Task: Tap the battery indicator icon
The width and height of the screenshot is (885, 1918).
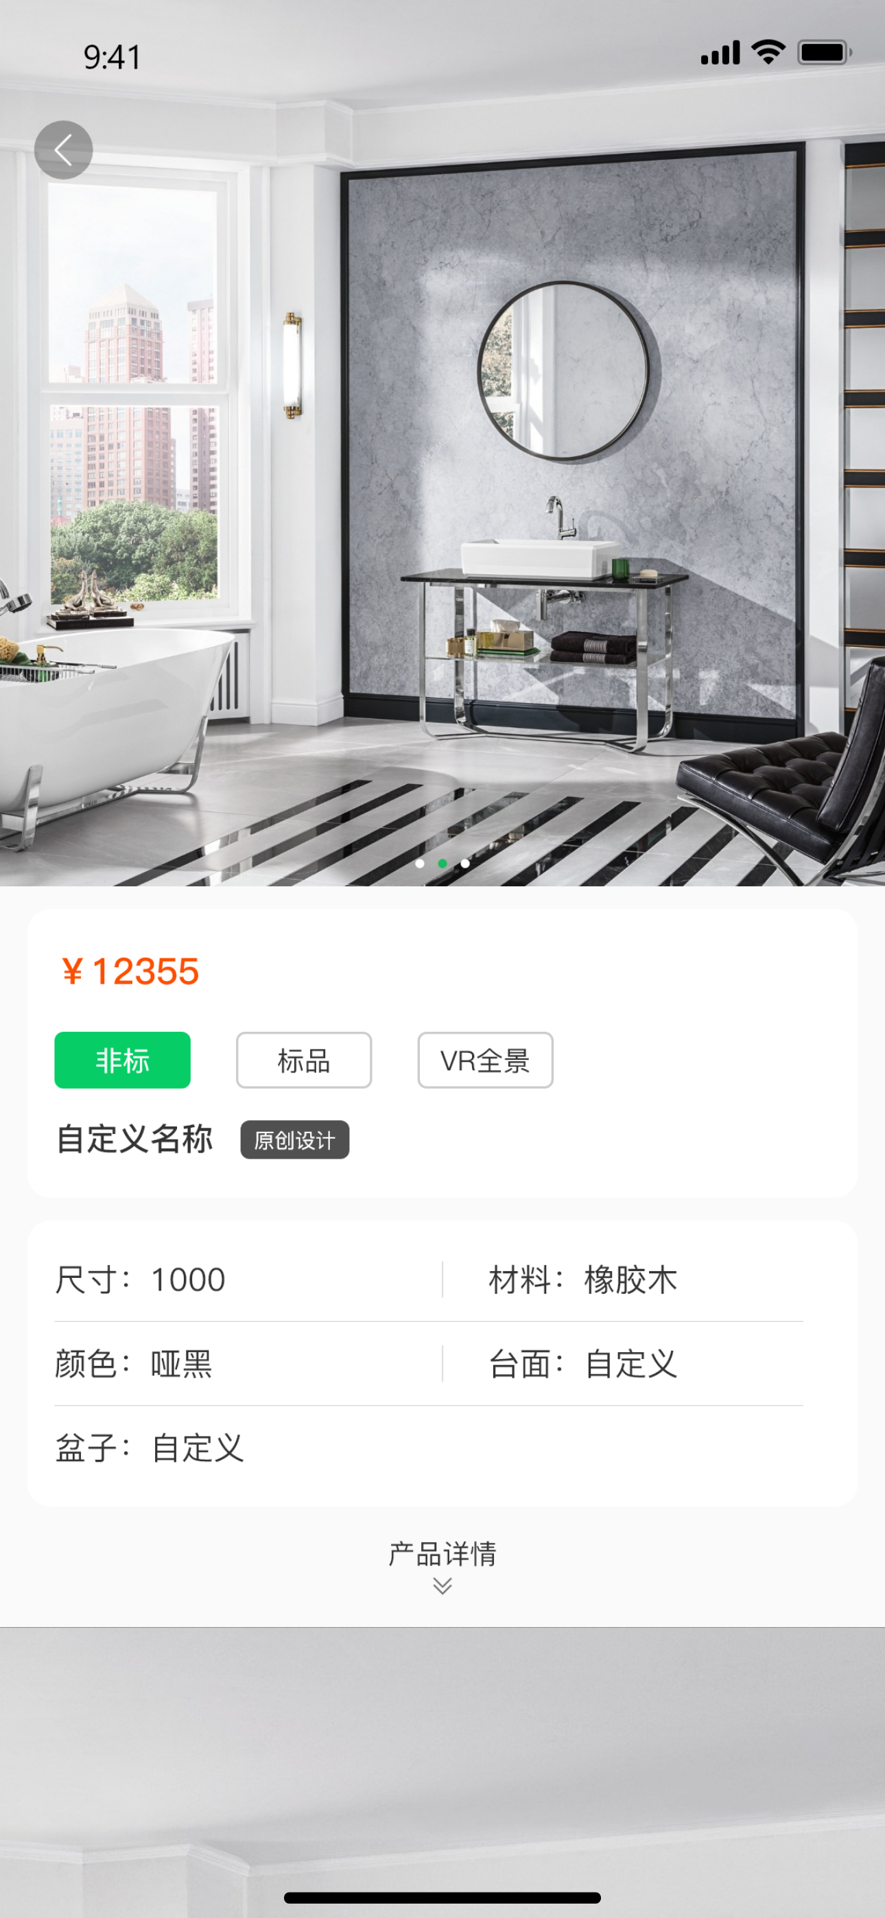Action: tap(824, 52)
